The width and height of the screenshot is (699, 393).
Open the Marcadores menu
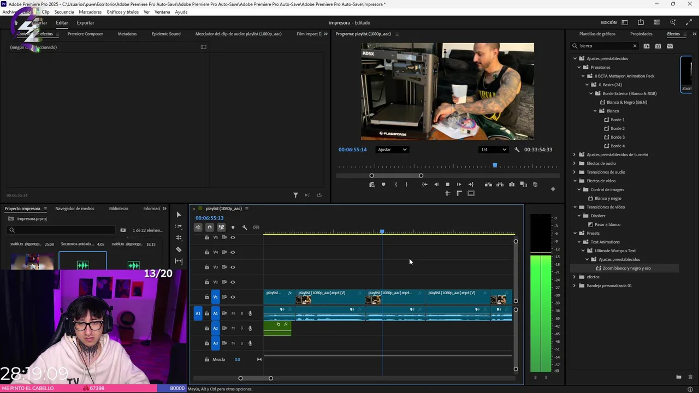[90, 12]
